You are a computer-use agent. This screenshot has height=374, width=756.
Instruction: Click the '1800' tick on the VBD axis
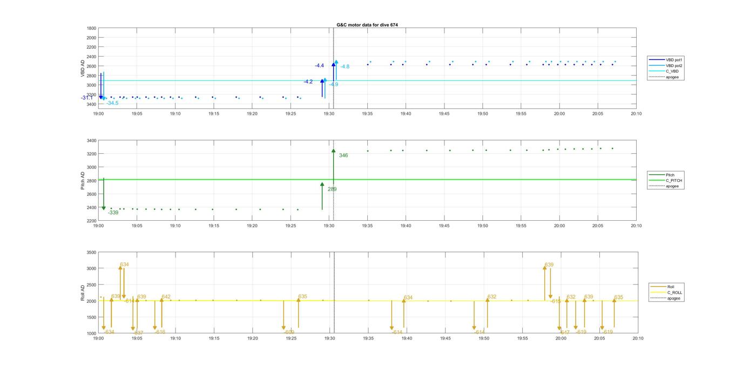tap(91, 28)
